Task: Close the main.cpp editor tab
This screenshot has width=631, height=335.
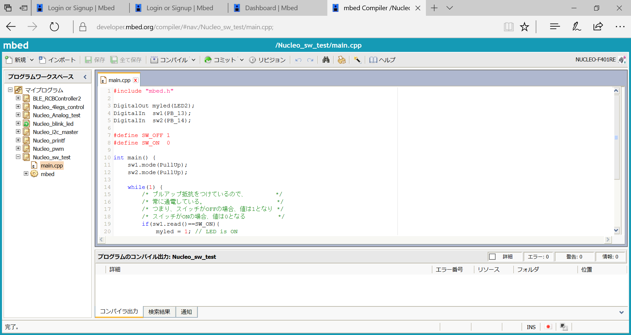Action: coord(135,80)
